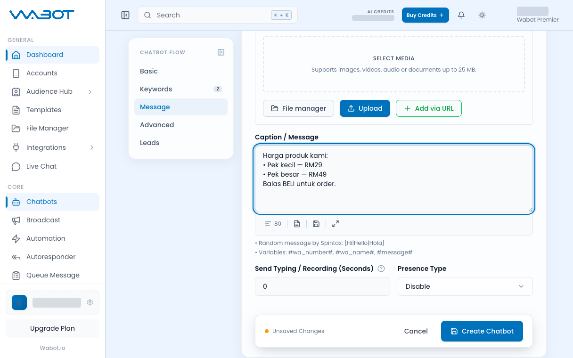The image size is (573, 358).
Task: Open Automation page
Action: tap(52, 238)
